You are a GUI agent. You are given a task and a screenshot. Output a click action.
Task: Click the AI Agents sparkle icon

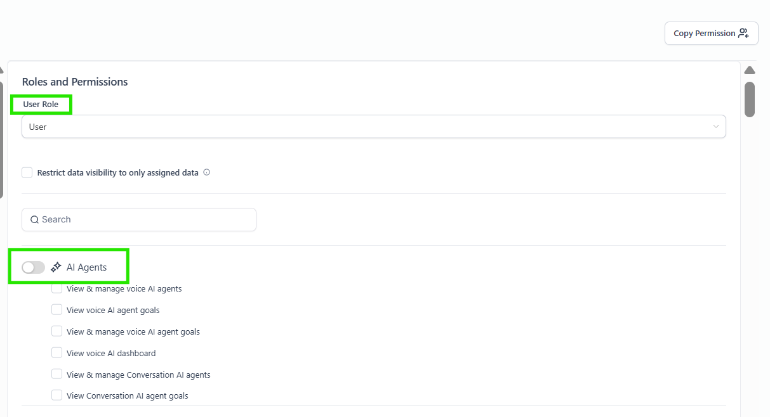click(56, 267)
